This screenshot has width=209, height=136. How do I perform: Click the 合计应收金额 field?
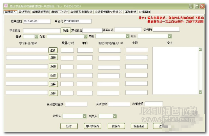76,104
